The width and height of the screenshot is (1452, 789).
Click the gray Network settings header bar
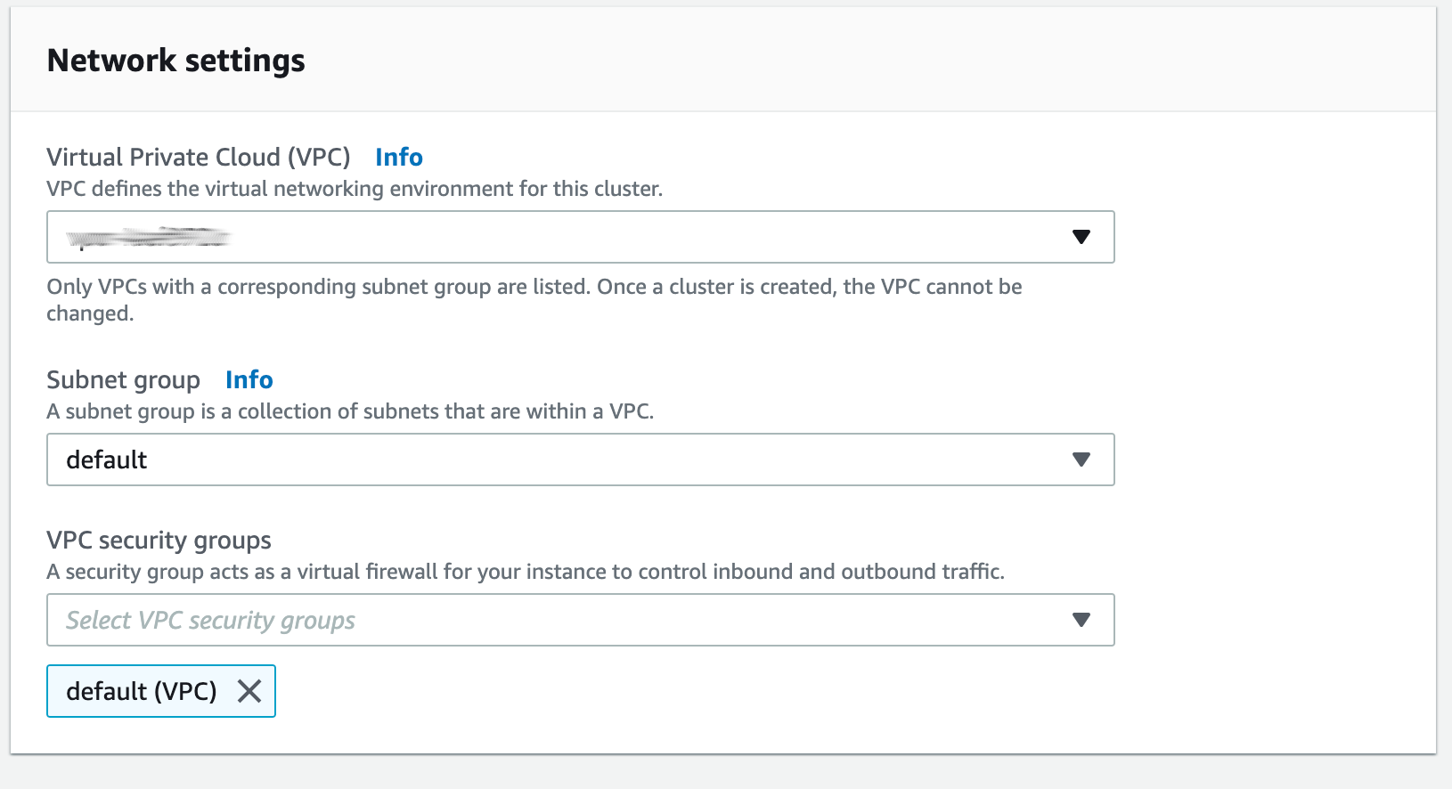point(723,61)
